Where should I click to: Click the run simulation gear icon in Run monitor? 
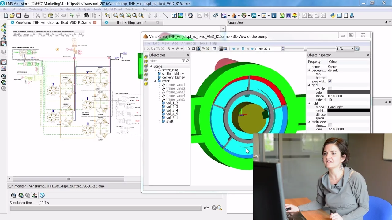click(21, 195)
